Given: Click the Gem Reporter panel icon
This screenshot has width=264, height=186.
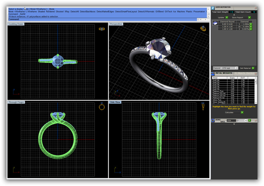Looking at the screenshot, I should tap(213, 8).
